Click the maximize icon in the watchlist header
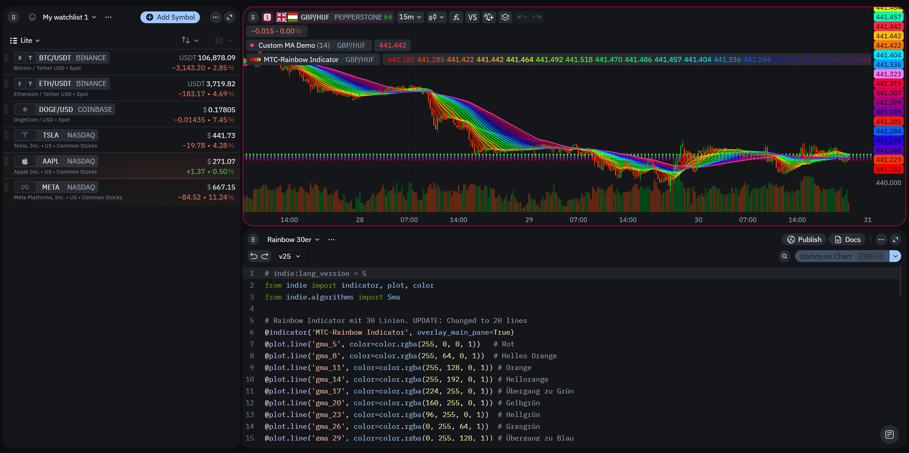Image resolution: width=909 pixels, height=453 pixels. [x=229, y=17]
